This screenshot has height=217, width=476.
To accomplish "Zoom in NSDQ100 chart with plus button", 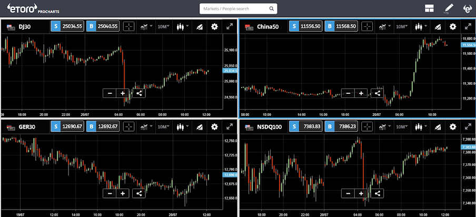I will 361,193.
